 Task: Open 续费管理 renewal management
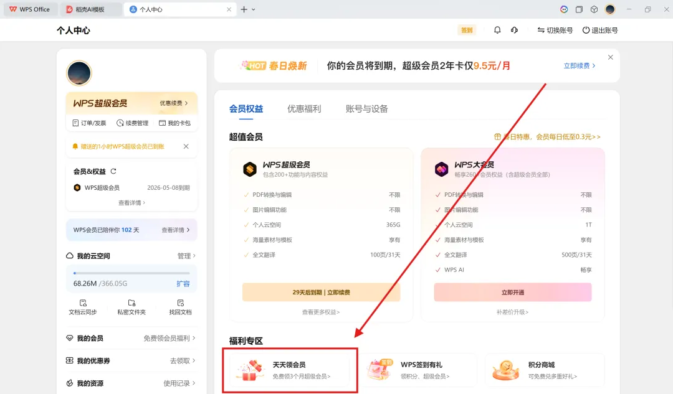click(133, 123)
